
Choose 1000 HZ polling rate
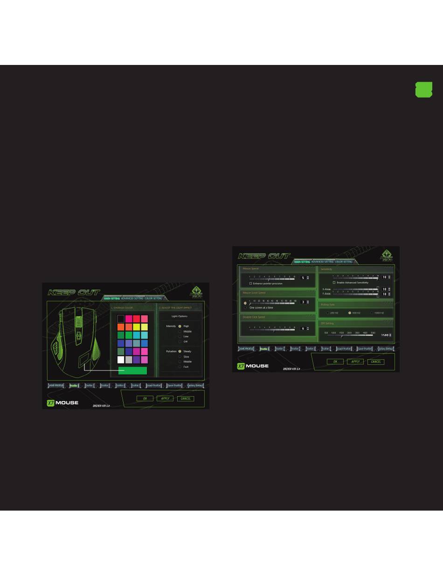click(x=372, y=313)
